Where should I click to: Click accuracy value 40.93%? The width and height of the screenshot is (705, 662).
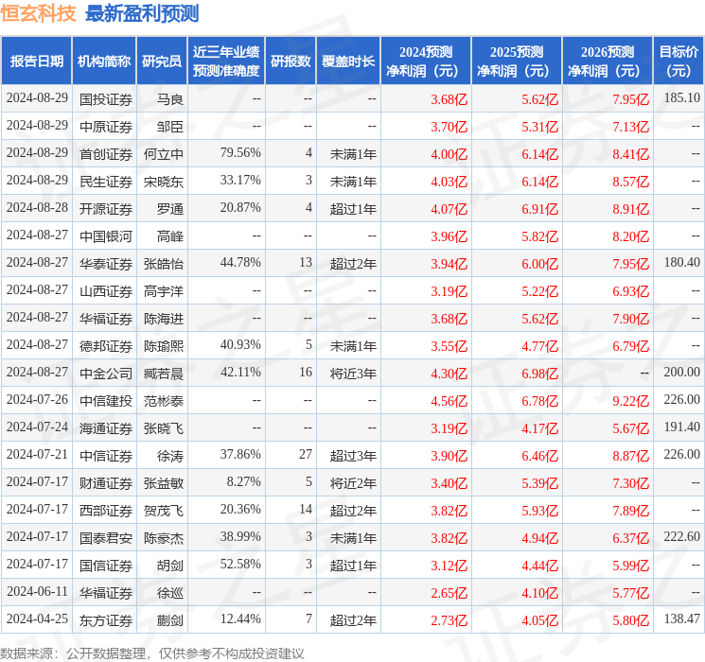(240, 344)
